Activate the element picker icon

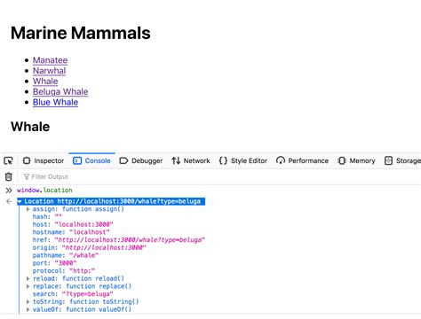[9, 160]
